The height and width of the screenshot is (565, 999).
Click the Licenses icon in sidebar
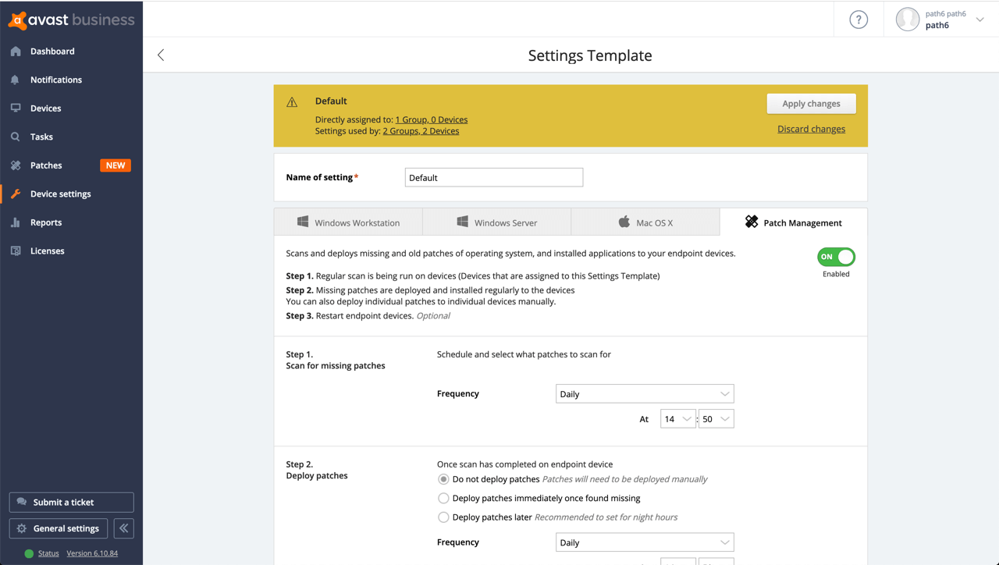[16, 251]
